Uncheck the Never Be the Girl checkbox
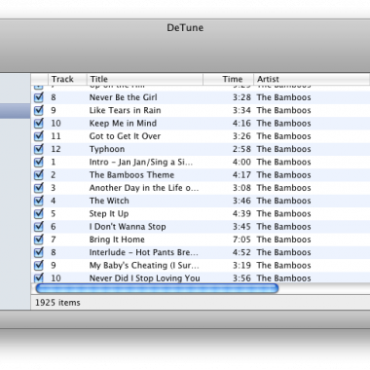This screenshot has width=370, height=370. click(39, 97)
